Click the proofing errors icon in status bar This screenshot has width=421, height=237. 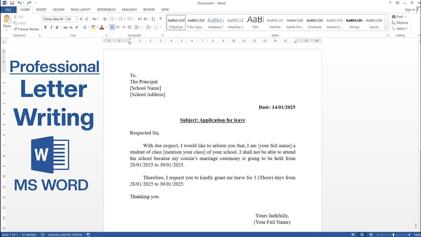[42, 235]
